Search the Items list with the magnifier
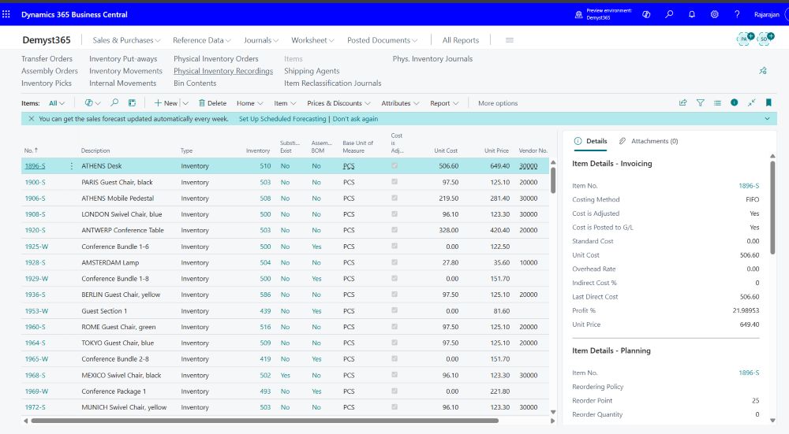This screenshot has width=789, height=434. click(114, 103)
